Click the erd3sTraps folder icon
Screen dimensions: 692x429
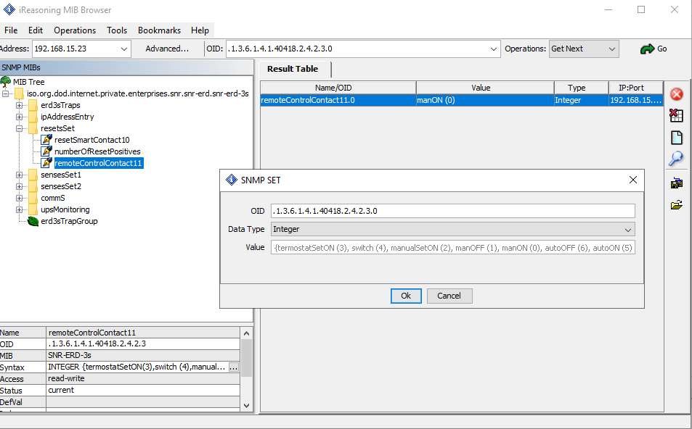33,105
